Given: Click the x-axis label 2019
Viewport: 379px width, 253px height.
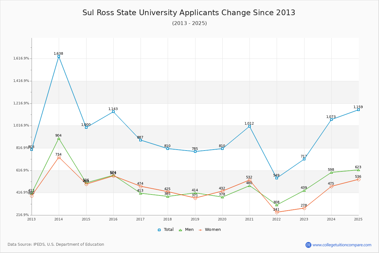Looking at the screenshot, I should tap(195, 219).
